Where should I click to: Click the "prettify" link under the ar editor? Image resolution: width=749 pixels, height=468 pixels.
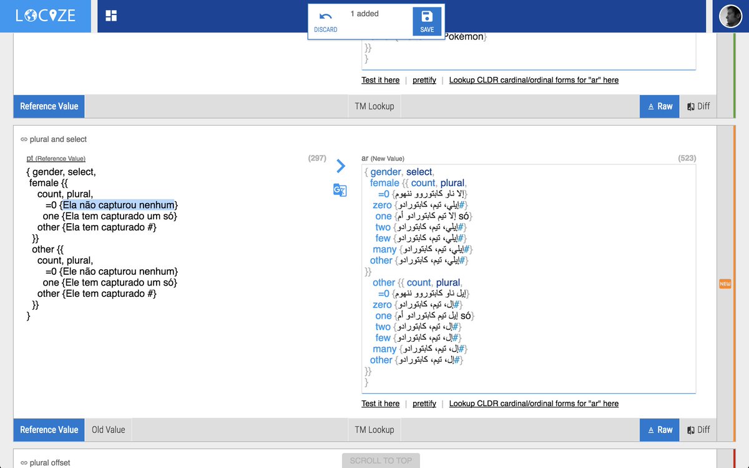tap(424, 403)
